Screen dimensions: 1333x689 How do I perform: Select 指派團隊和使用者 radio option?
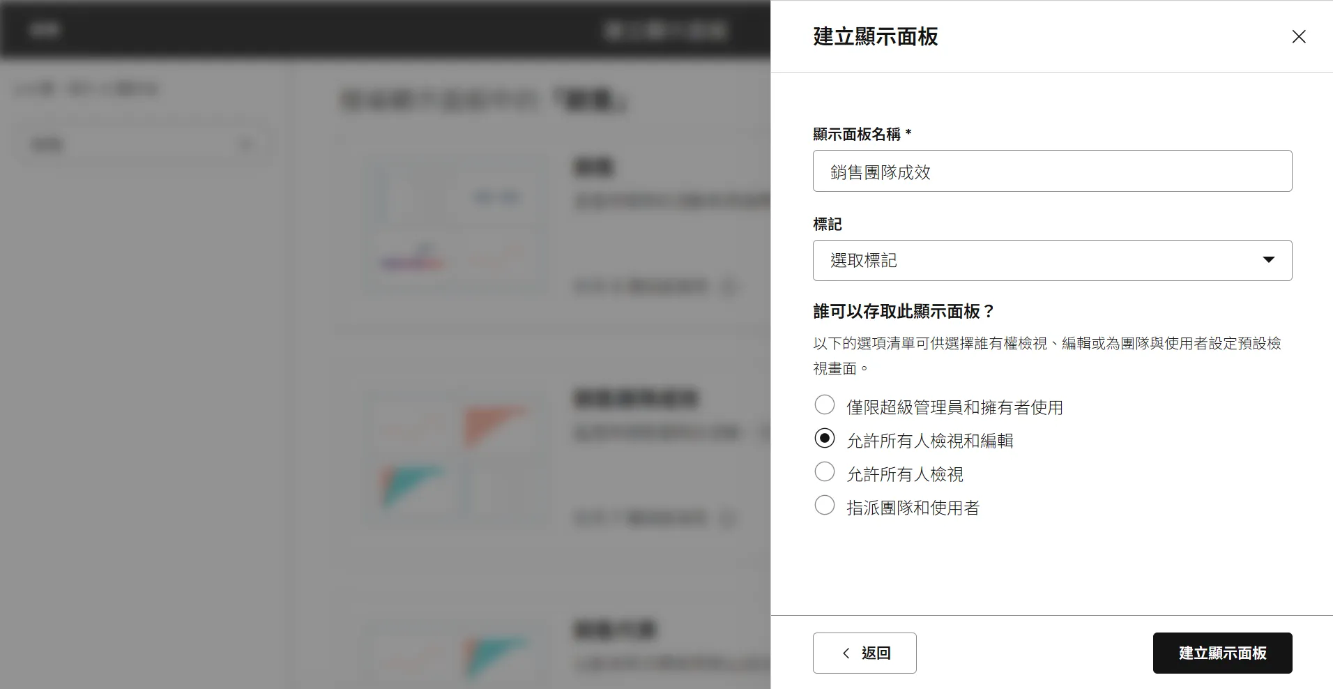[825, 505]
